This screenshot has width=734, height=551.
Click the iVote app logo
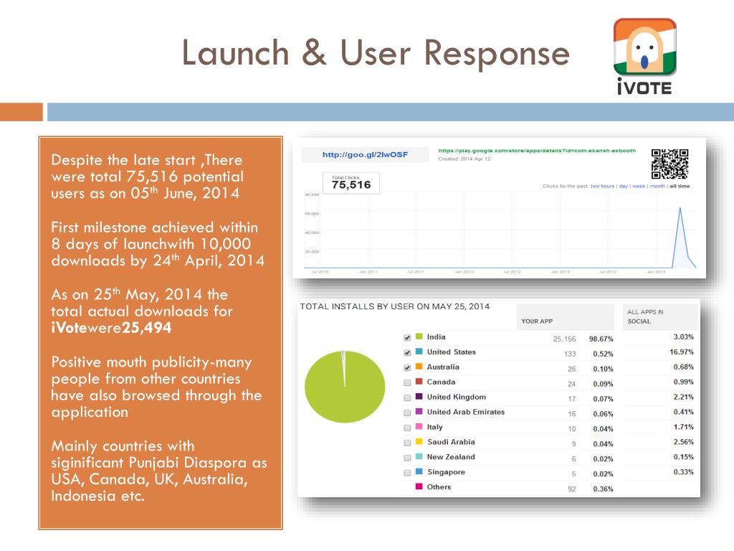(644, 56)
